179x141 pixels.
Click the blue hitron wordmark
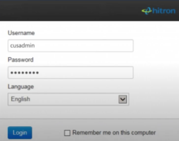tap(164, 11)
